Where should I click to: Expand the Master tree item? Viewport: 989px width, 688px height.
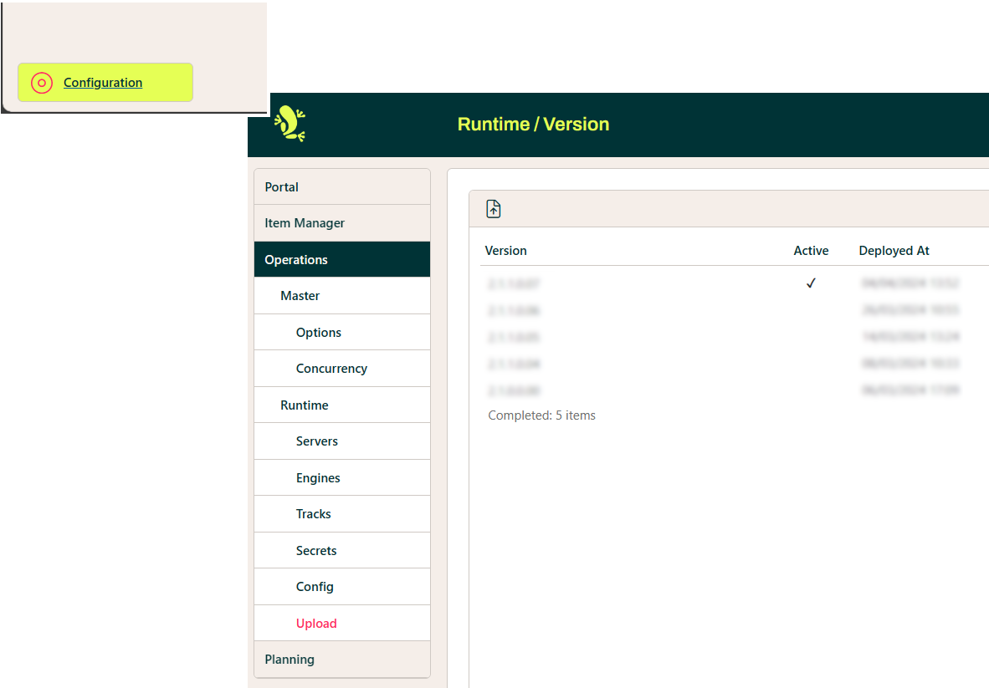300,296
